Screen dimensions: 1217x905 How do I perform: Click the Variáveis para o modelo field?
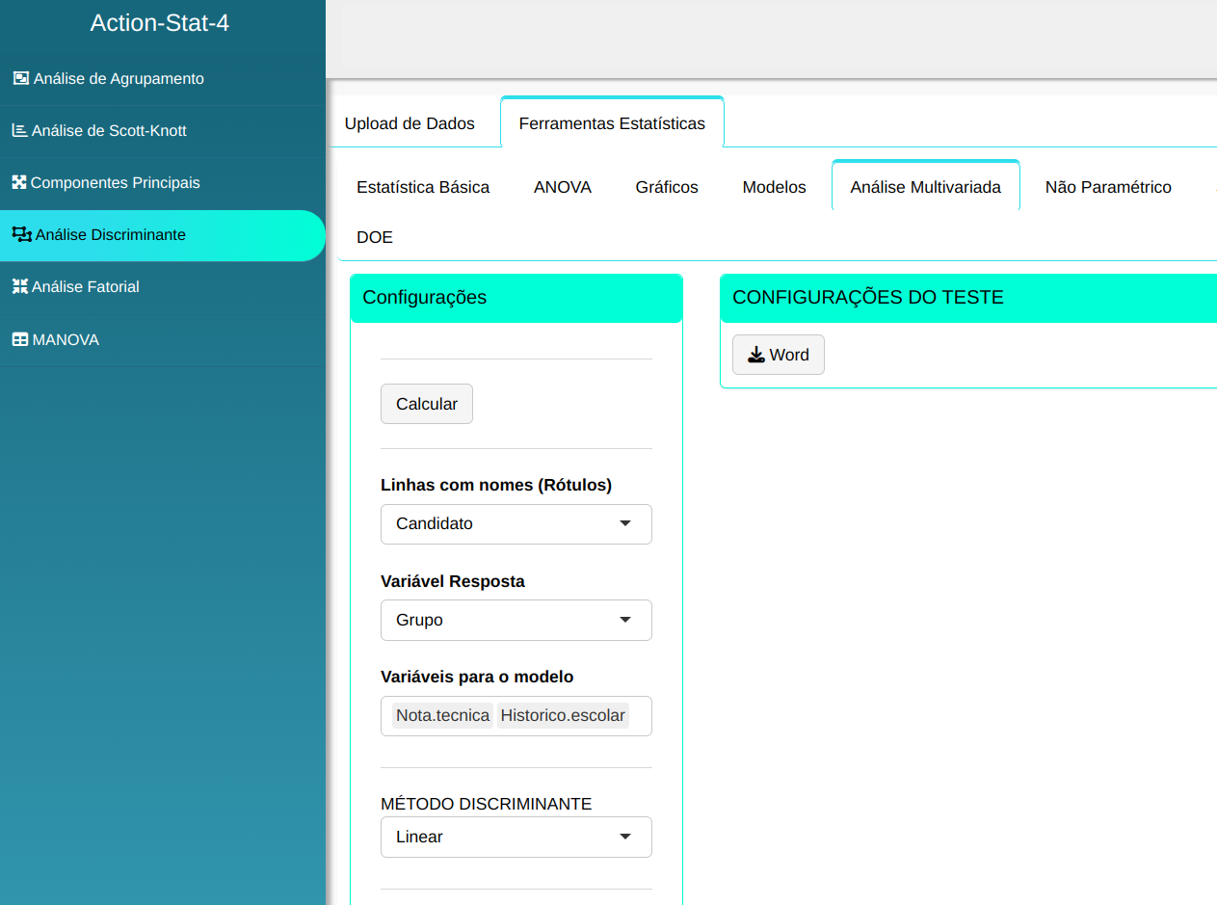coord(639,716)
